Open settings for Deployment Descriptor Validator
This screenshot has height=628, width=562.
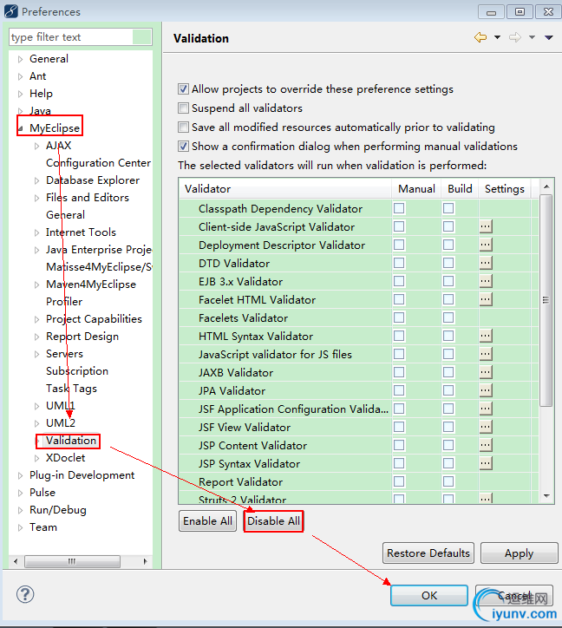(486, 245)
